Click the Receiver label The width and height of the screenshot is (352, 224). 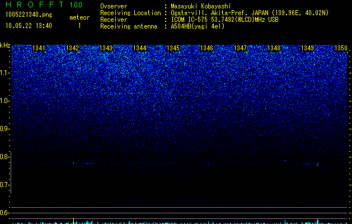pyautogui.click(x=114, y=20)
